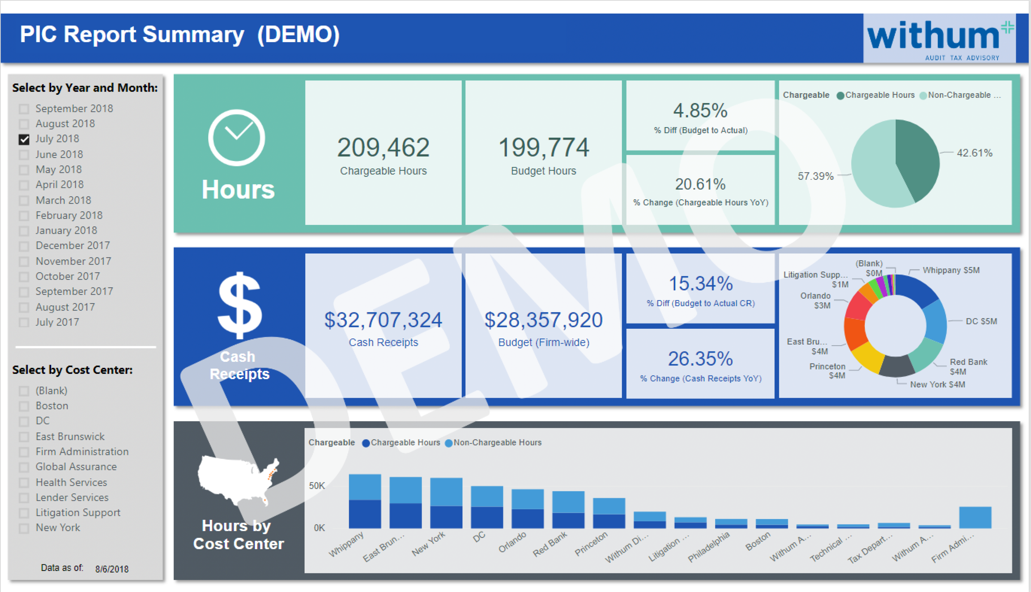Screen dimensions: 1031x592
Task: Click the 8/6/2018 data date value
Action: pyautogui.click(x=112, y=569)
